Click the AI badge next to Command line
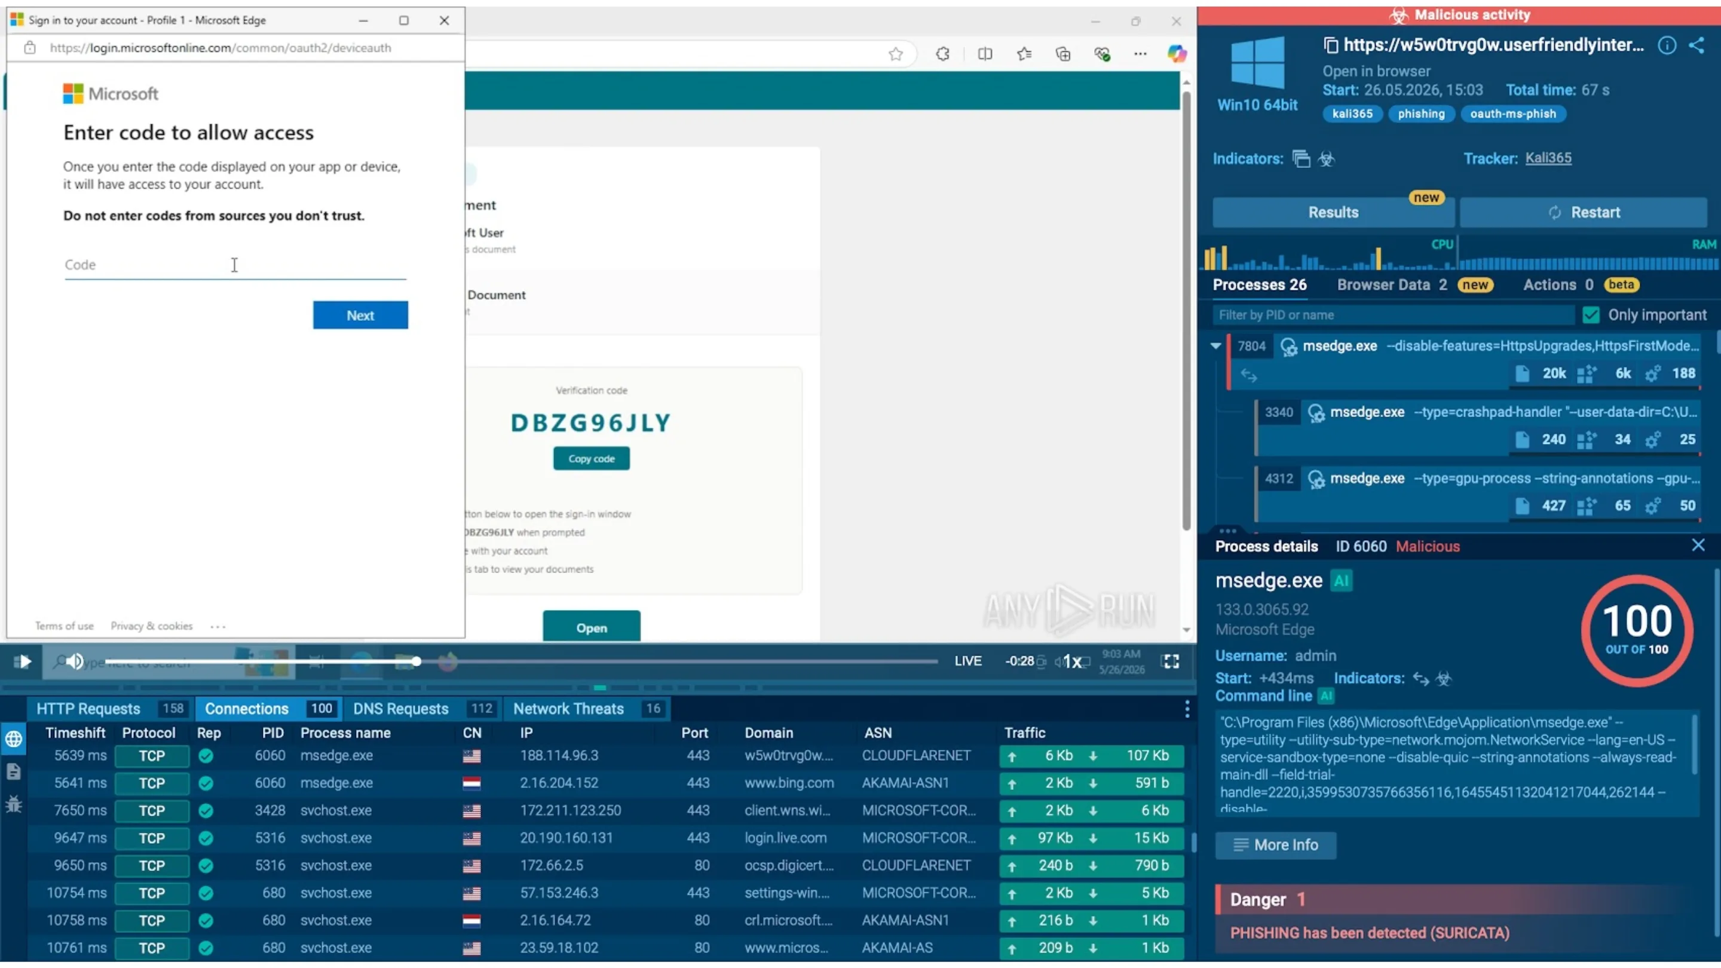The height and width of the screenshot is (968, 1721). (x=1326, y=696)
